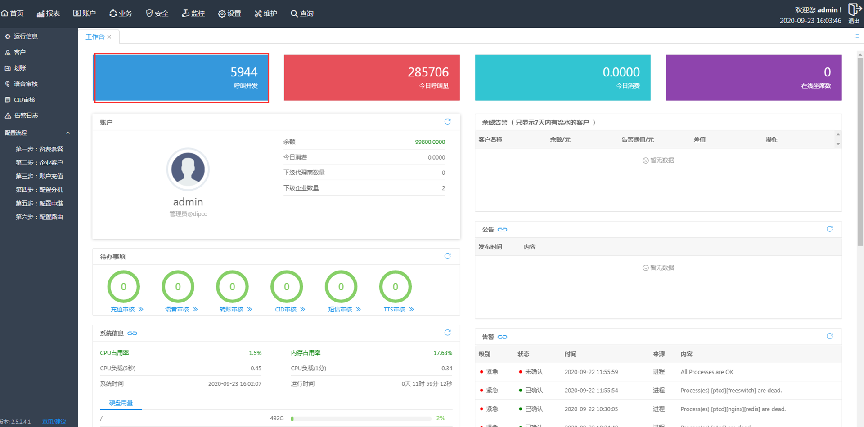Click the link icon next to 告警
The image size is (864, 427).
[502, 337]
